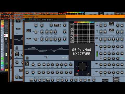Click the Lfo-K Gate box in background window
The width and height of the screenshot is (125, 94).
(17, 54)
